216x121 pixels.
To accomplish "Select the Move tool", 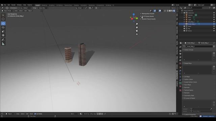I will pos(3,23).
